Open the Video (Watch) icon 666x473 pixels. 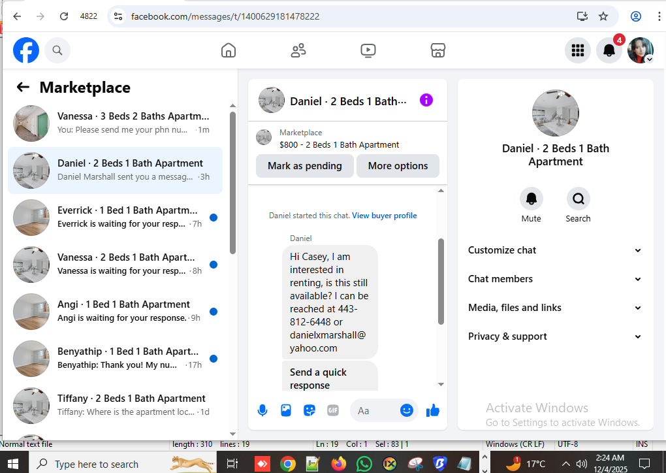(x=368, y=50)
